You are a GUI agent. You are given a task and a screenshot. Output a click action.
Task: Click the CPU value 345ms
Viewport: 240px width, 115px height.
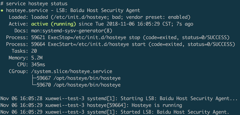point(38,65)
